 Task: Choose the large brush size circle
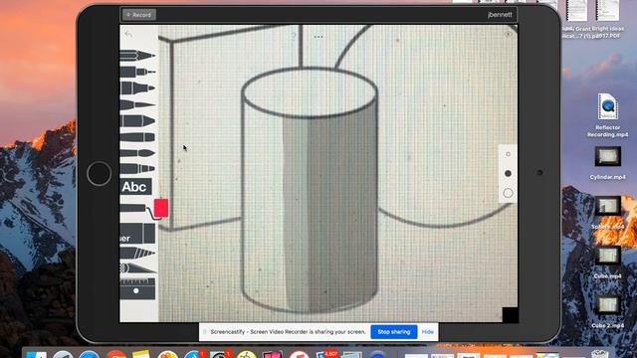[x=508, y=193]
